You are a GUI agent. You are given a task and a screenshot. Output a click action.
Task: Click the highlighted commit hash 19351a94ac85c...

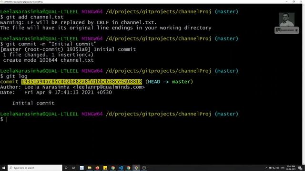click(81, 82)
